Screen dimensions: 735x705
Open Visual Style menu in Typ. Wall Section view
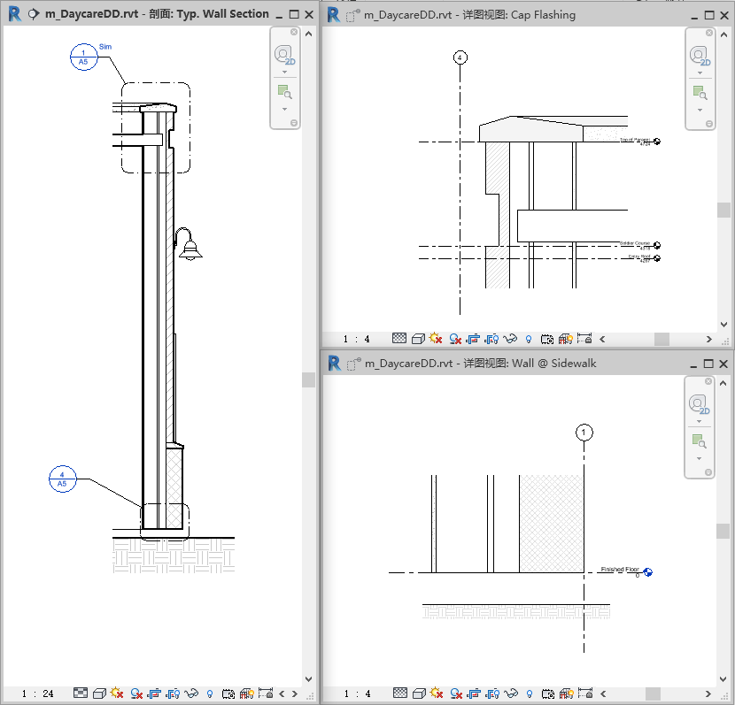tap(99, 693)
